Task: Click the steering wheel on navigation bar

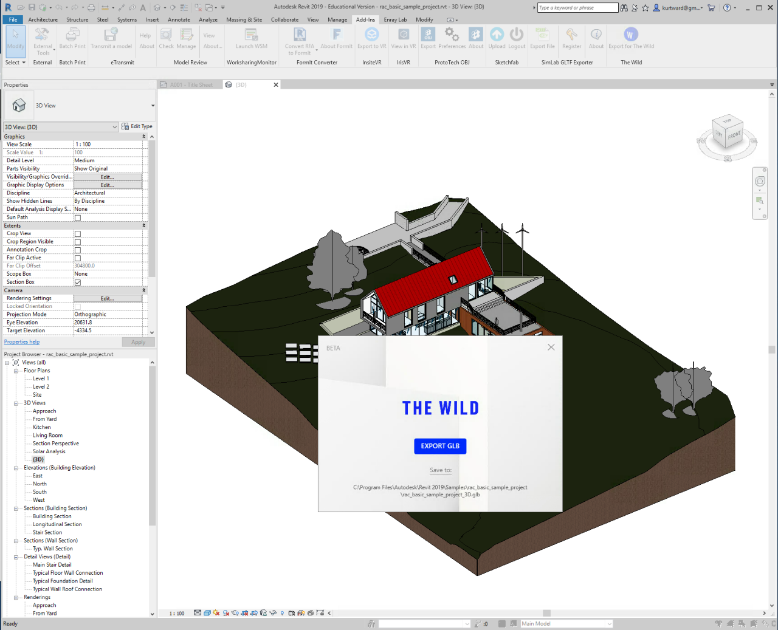Action: pyautogui.click(x=760, y=182)
